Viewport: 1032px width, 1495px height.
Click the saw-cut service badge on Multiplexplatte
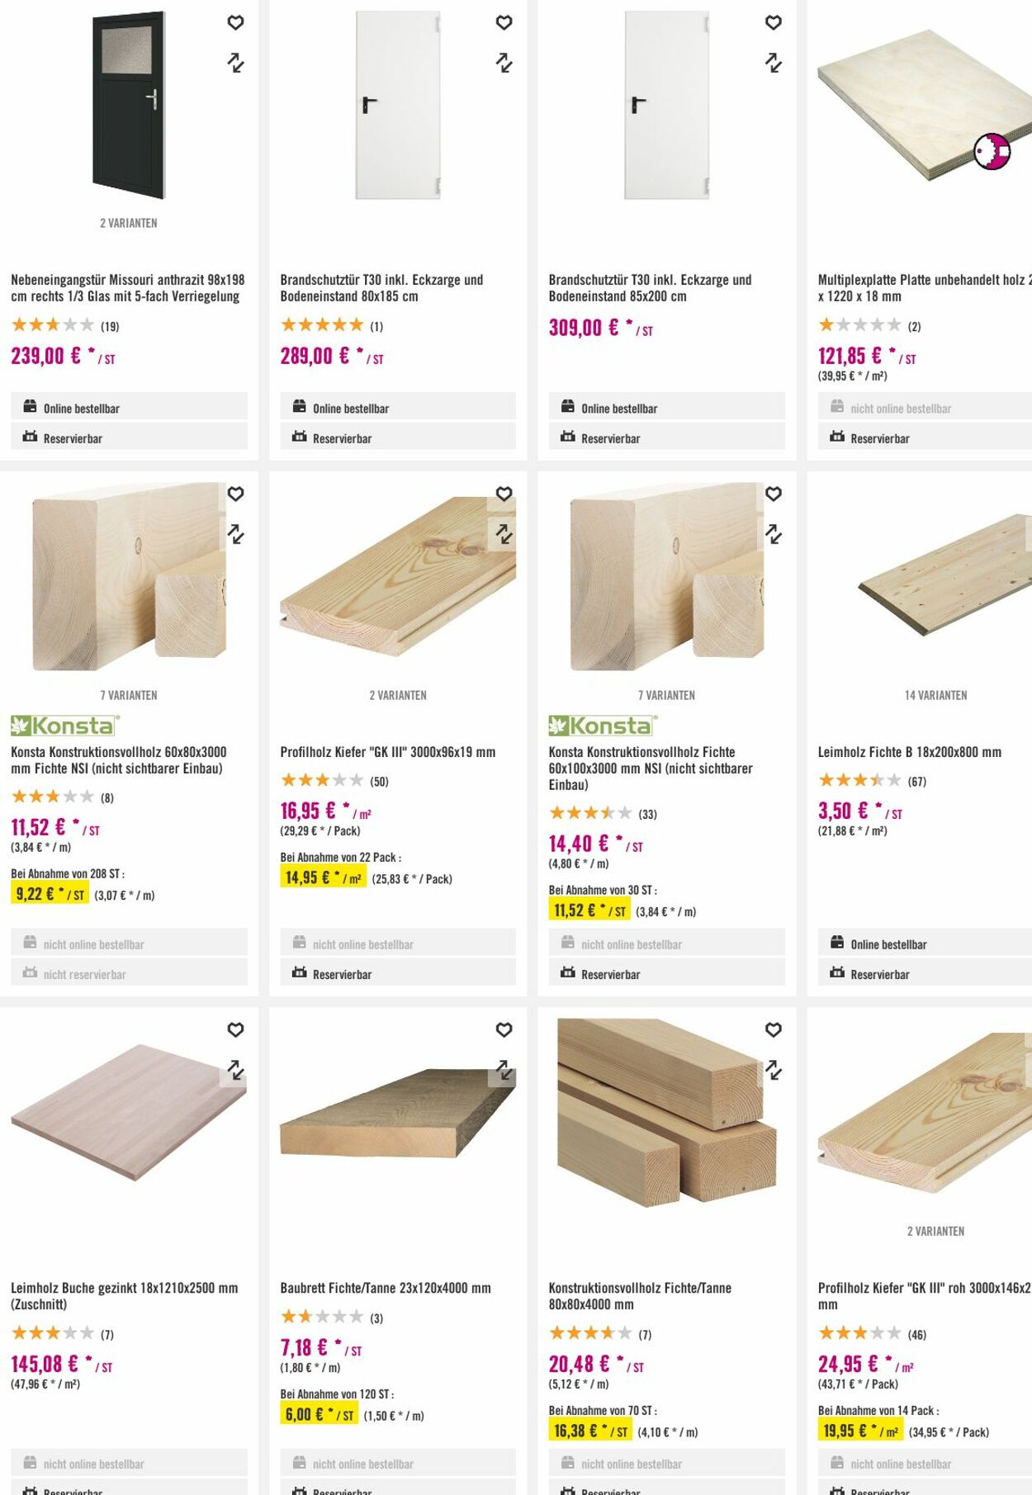(x=992, y=152)
